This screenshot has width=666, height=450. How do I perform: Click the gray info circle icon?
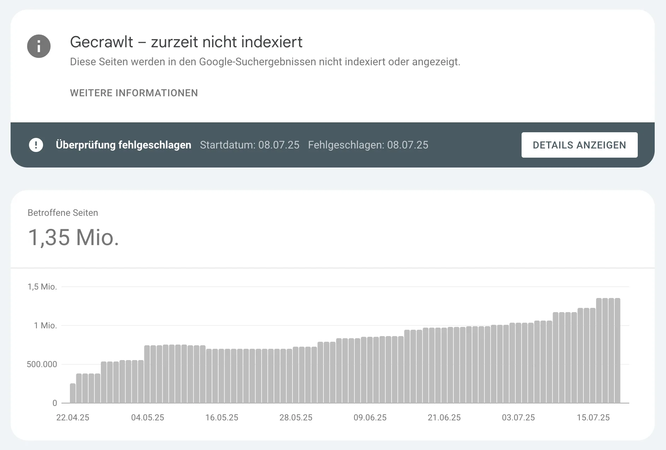pos(39,46)
